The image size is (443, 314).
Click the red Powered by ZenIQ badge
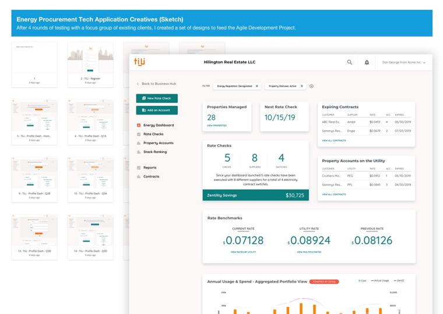pos(324,281)
